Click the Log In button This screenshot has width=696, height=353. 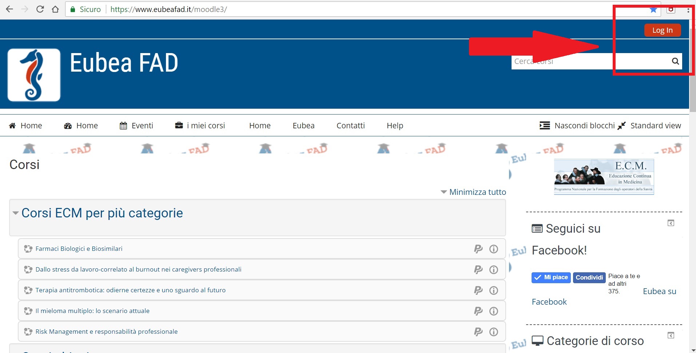(x=662, y=30)
